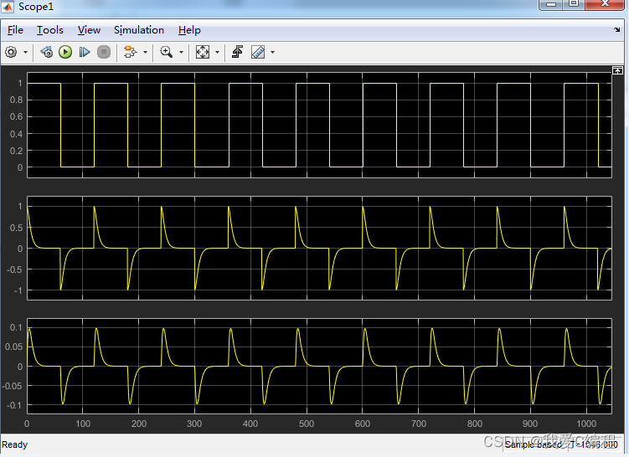
Task: Open the Help menu
Action: (x=189, y=30)
